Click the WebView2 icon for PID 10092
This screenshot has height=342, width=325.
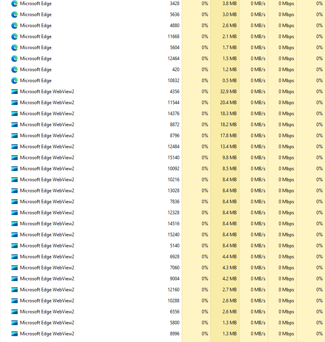click(x=15, y=169)
